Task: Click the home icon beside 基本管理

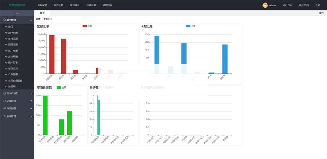Action: [x=4, y=20]
